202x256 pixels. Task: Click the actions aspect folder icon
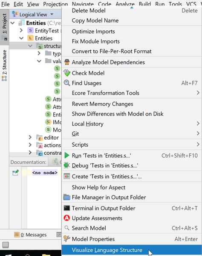(40, 145)
